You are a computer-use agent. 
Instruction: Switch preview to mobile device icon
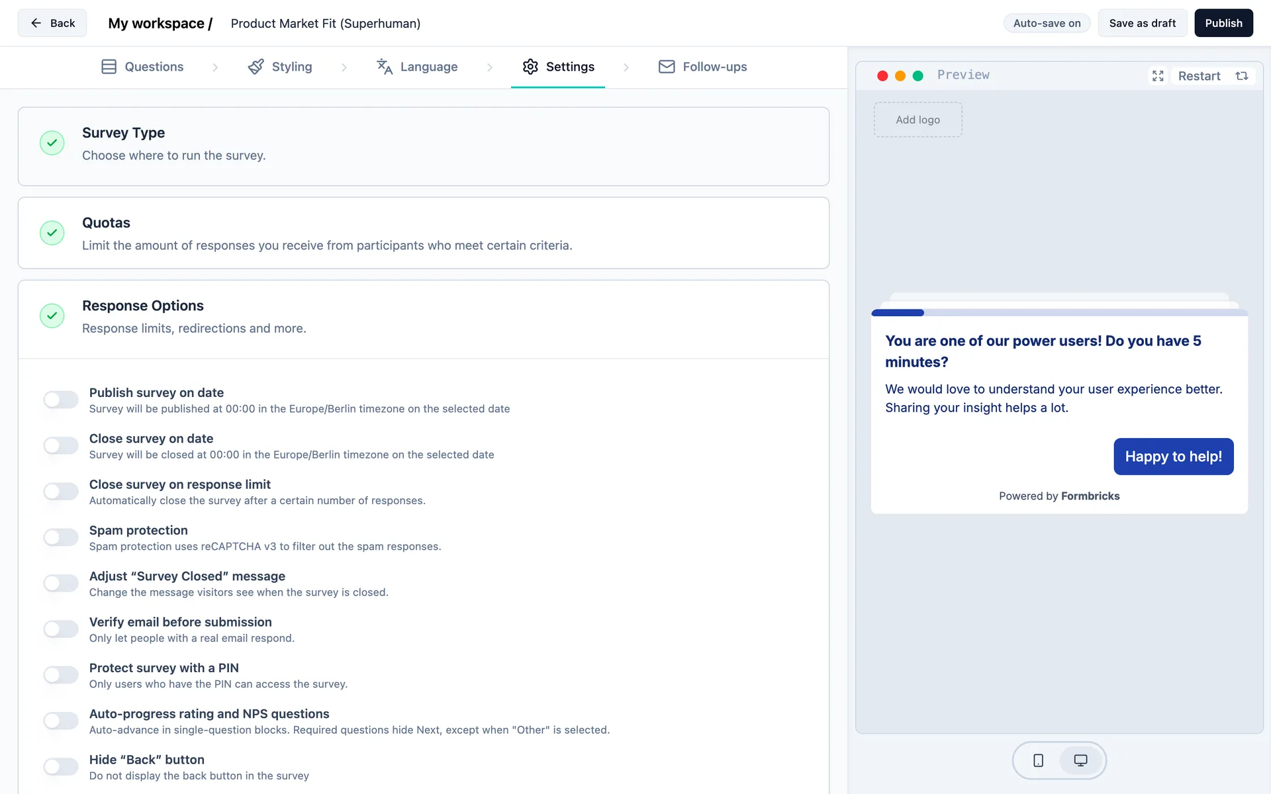click(x=1038, y=760)
